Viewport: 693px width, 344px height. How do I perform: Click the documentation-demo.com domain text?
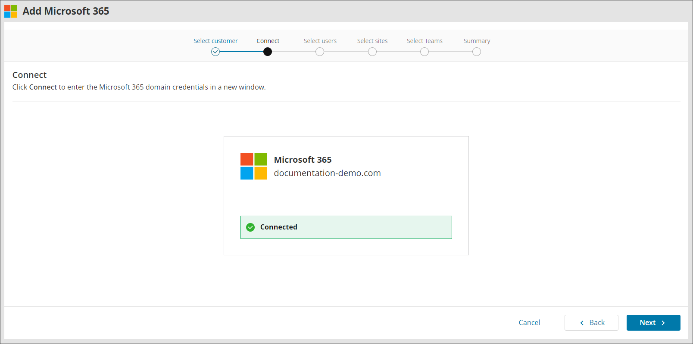tap(327, 173)
